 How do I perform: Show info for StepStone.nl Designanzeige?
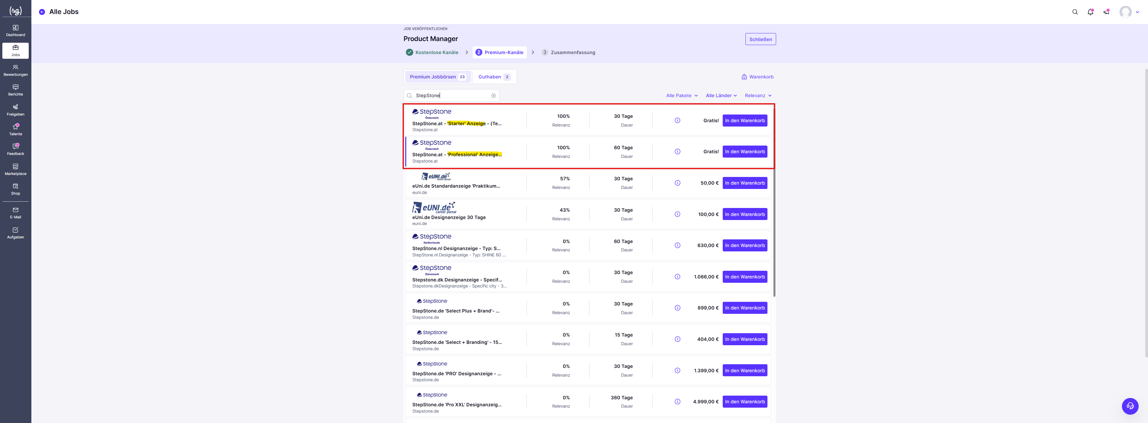coord(677,246)
